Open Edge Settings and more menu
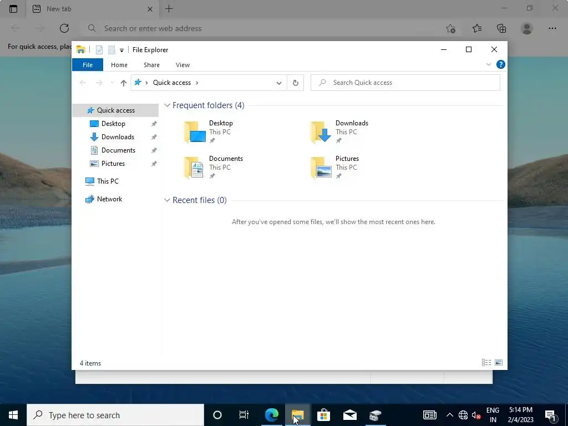The width and height of the screenshot is (568, 426). click(552, 28)
